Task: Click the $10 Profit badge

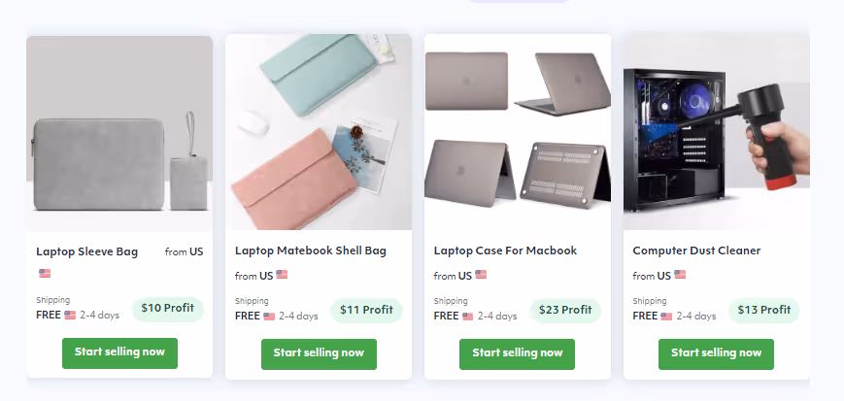Action: pyautogui.click(x=167, y=309)
